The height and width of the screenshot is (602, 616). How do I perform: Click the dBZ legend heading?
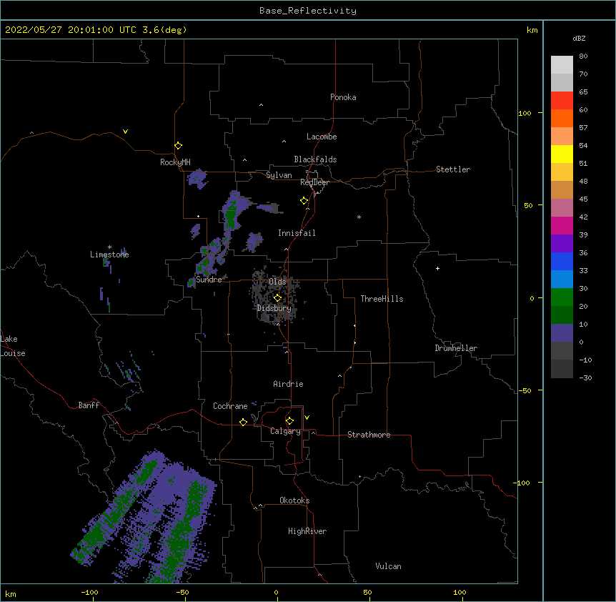tap(579, 39)
